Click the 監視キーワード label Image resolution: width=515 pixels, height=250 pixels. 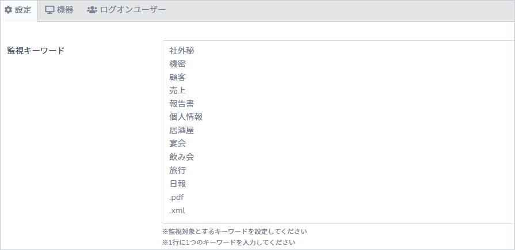36,51
